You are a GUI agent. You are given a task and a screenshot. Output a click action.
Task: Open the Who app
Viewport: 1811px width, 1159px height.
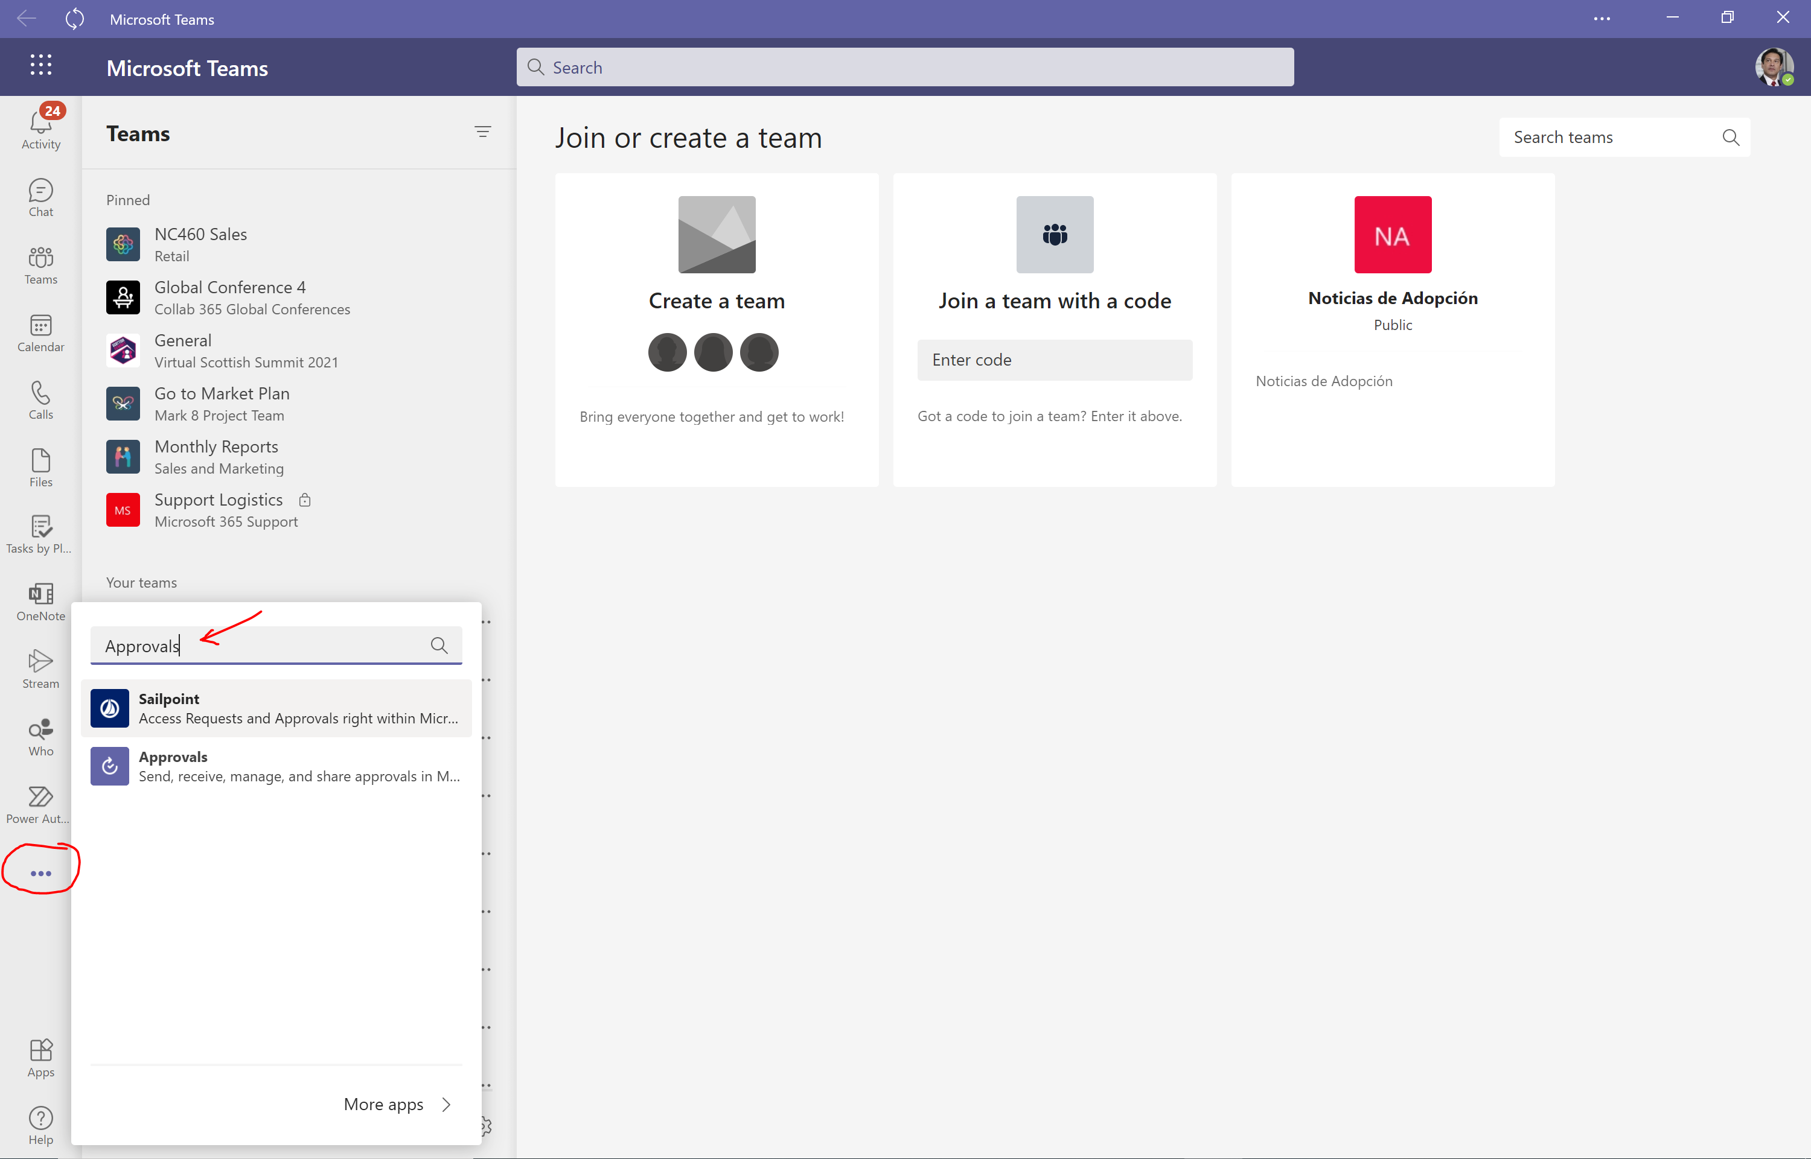point(40,736)
